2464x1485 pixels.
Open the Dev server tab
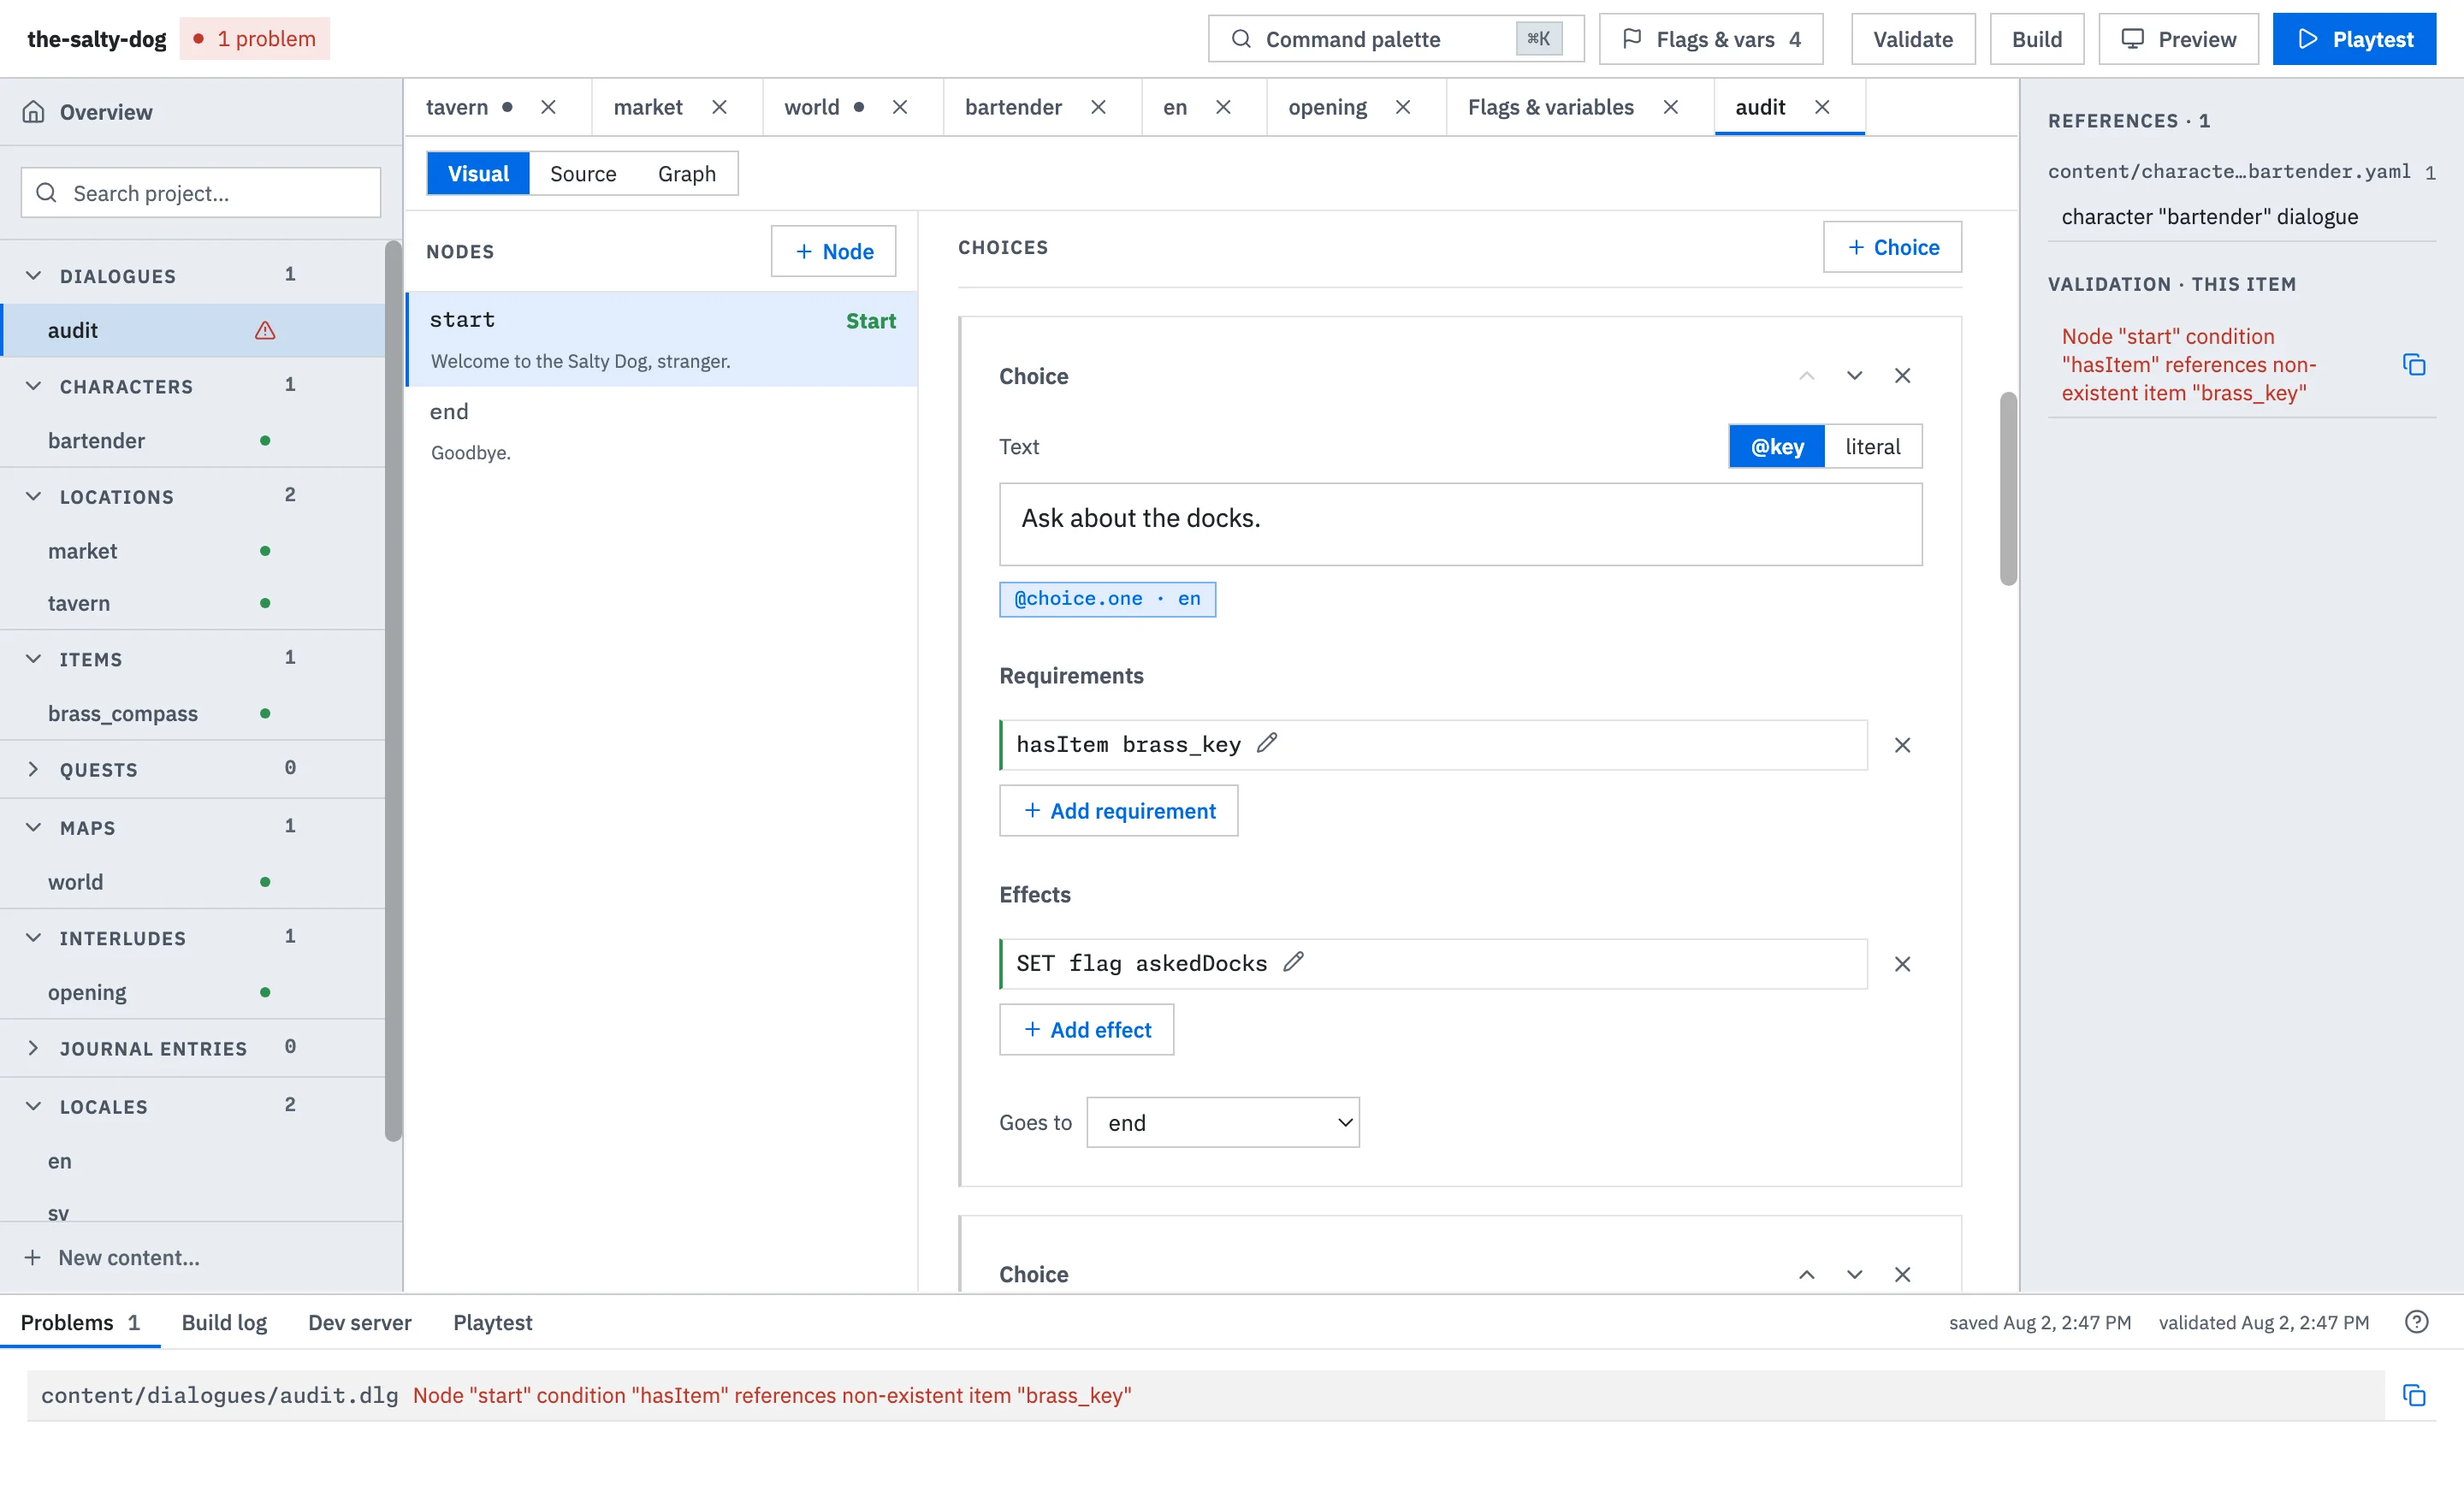(x=360, y=1322)
